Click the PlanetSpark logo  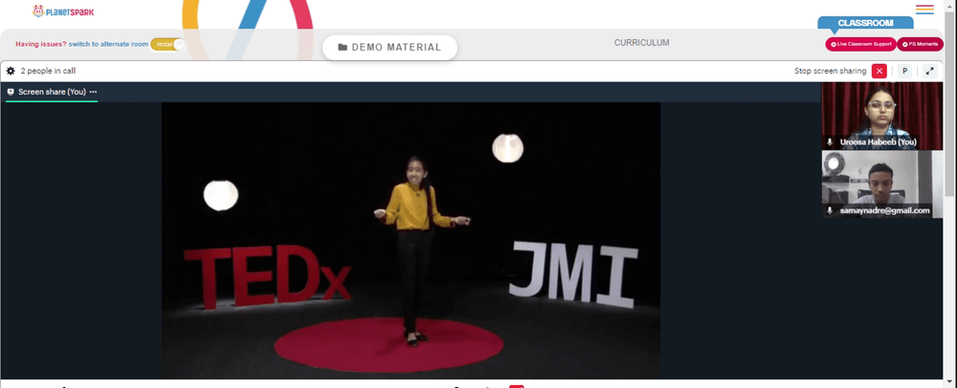[63, 11]
